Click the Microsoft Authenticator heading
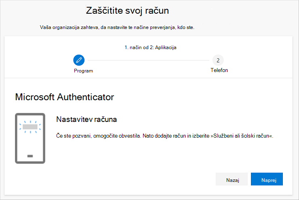This screenshot has height=200, width=299. coord(65,97)
